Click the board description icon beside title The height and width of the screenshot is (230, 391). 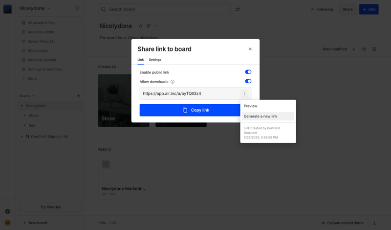click(x=149, y=26)
